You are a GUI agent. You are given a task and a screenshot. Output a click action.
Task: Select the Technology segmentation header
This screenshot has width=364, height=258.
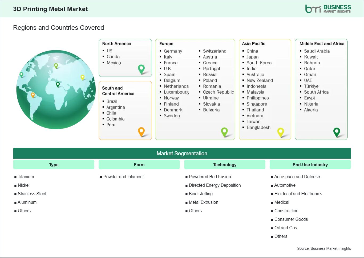point(225,165)
